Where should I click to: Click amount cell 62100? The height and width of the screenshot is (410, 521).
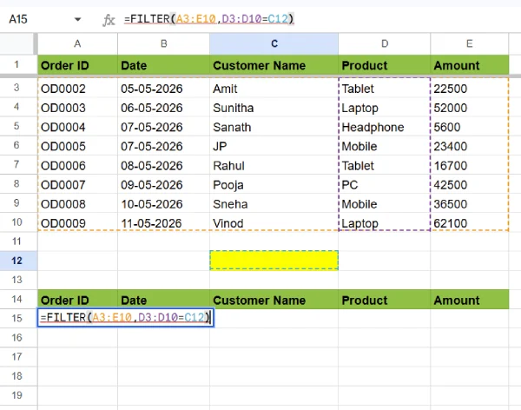(469, 223)
